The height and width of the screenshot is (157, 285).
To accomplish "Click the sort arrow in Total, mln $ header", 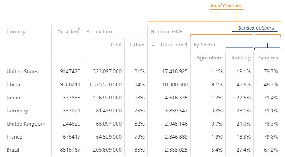I will click(153, 45).
